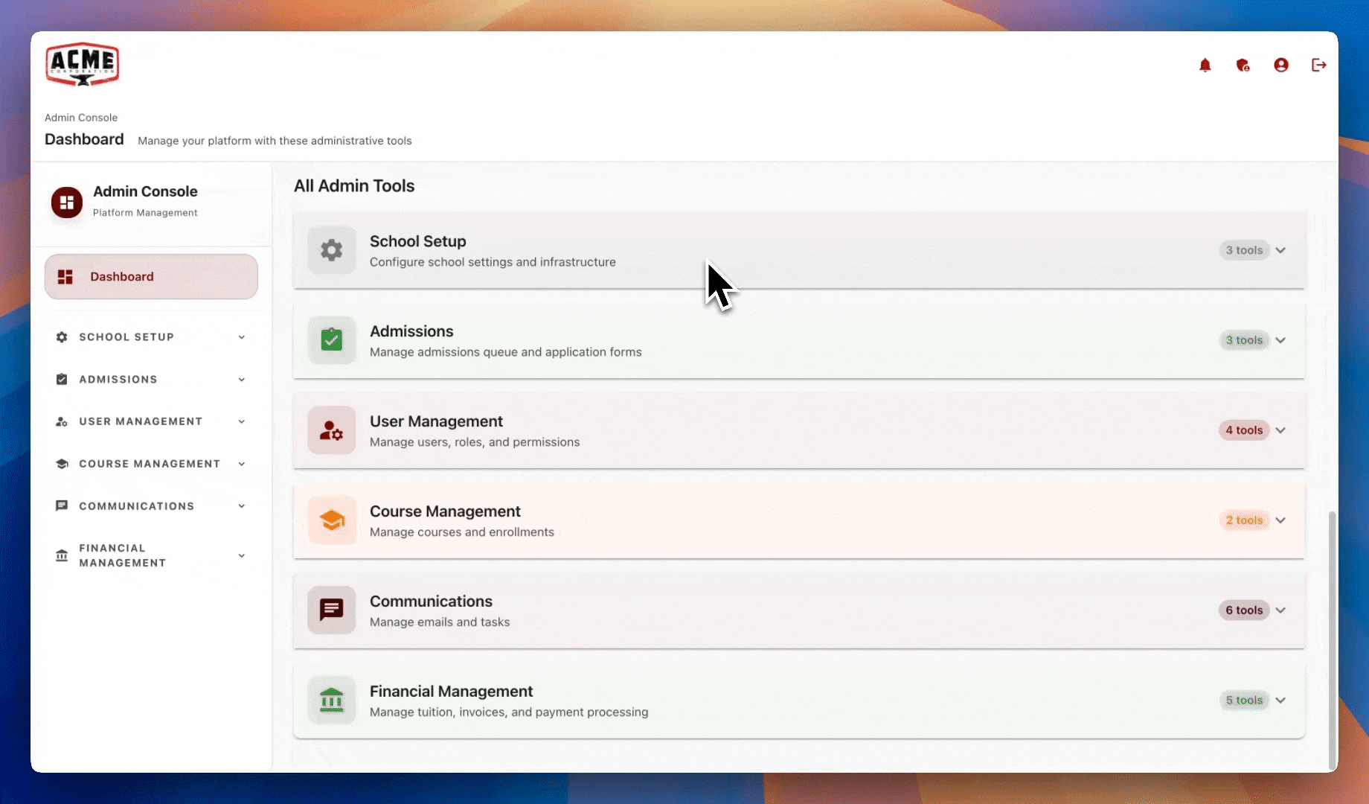This screenshot has width=1369, height=804.
Task: Open SCHOOL SETUP sidebar section
Action: click(151, 337)
